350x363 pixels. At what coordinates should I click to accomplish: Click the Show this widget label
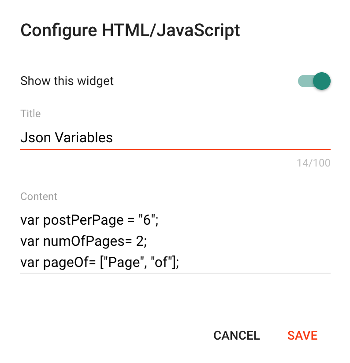coord(67,81)
